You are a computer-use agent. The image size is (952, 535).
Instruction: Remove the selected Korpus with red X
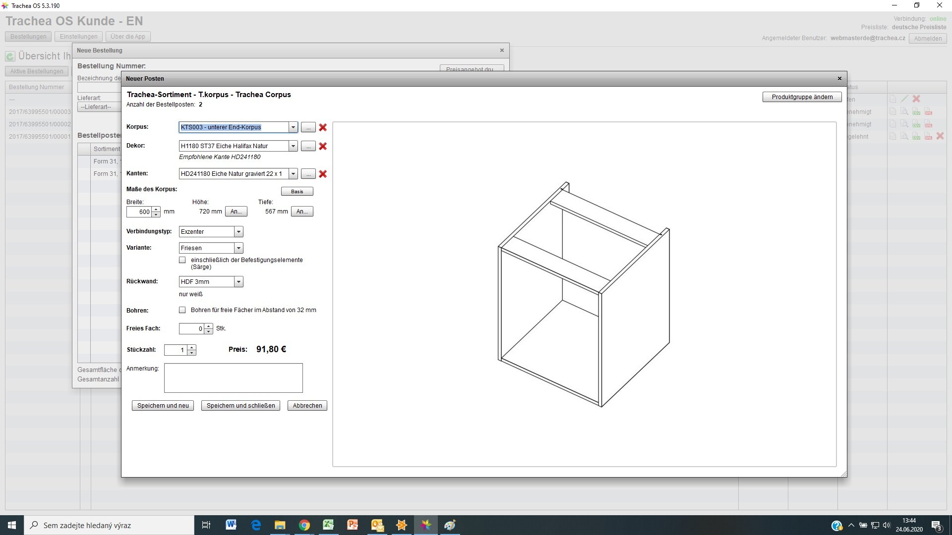click(x=323, y=127)
